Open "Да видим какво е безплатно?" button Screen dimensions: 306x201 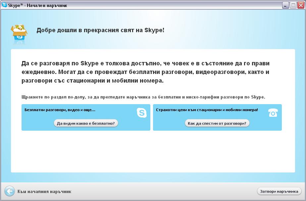pyautogui.click(x=86, y=123)
